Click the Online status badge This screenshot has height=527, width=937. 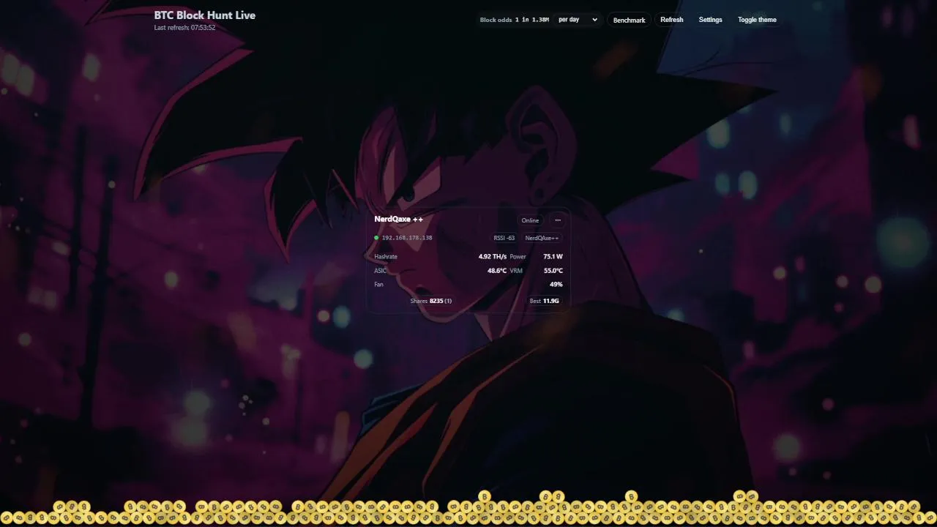click(530, 220)
